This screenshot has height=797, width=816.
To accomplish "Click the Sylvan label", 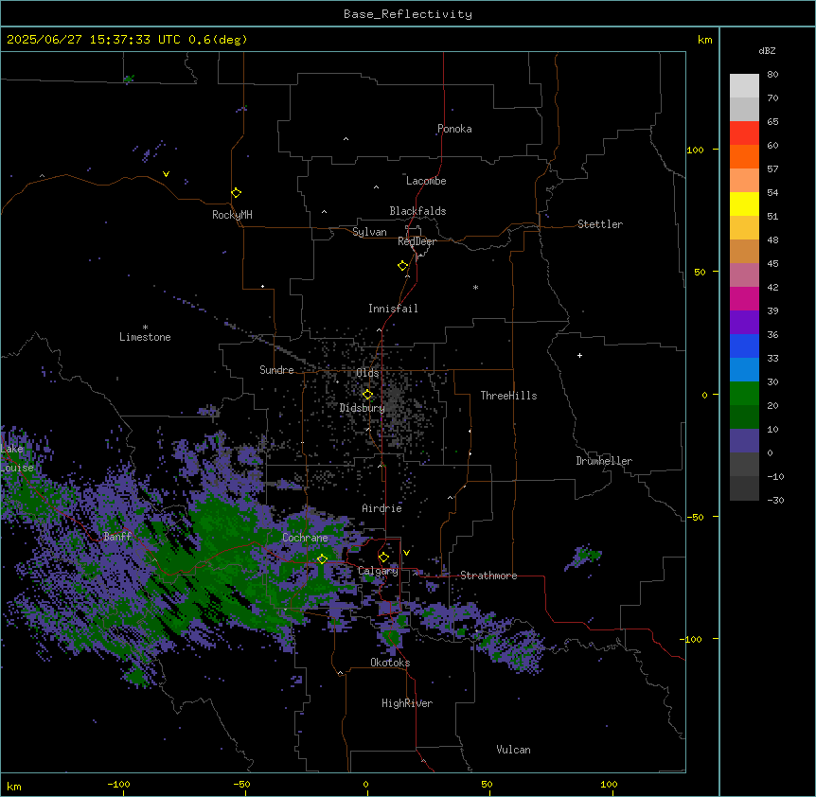I will click(369, 232).
